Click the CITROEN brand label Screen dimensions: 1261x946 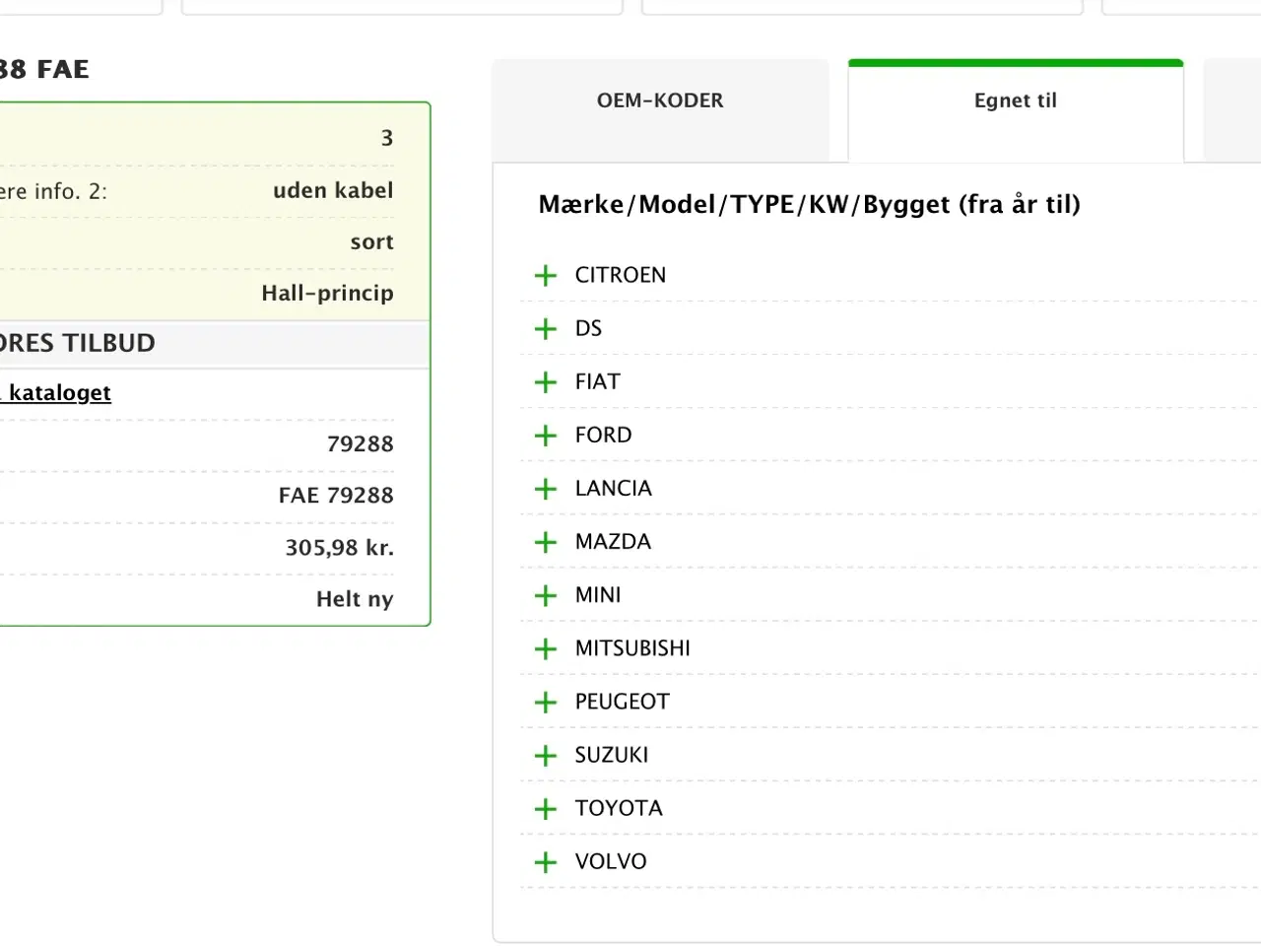pyautogui.click(x=621, y=275)
